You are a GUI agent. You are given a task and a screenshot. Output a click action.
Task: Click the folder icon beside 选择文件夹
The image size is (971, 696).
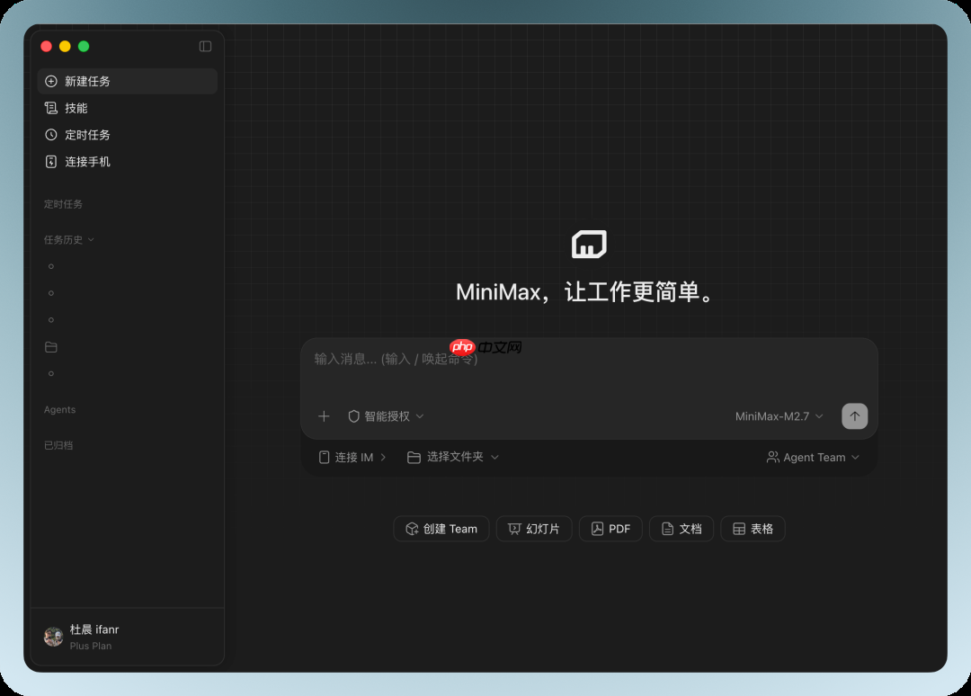coord(414,457)
